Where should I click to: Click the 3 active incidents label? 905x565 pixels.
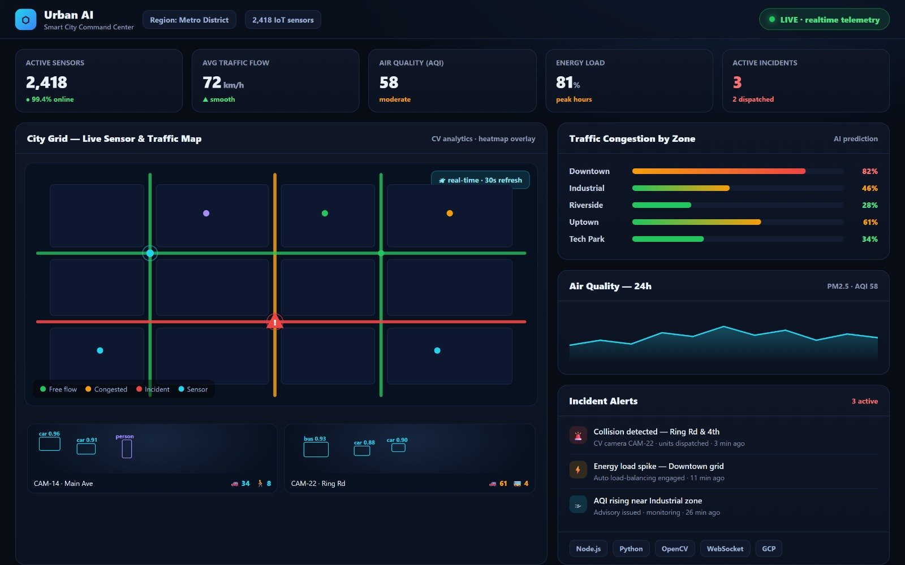pyautogui.click(x=865, y=401)
